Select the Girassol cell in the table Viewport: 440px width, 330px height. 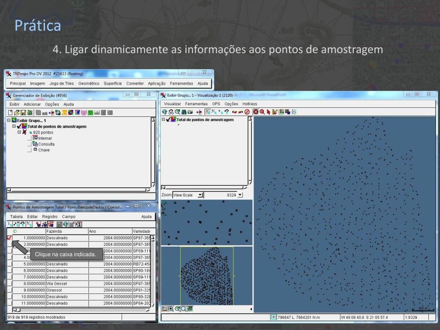click(x=67, y=290)
